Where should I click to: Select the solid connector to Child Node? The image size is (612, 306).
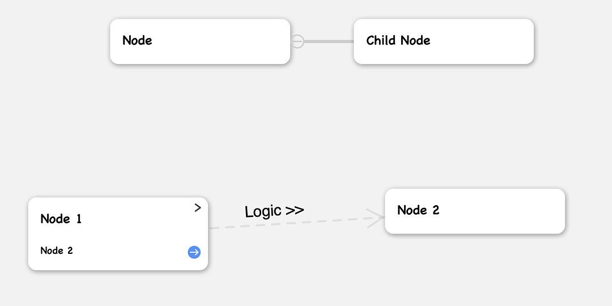click(x=329, y=41)
